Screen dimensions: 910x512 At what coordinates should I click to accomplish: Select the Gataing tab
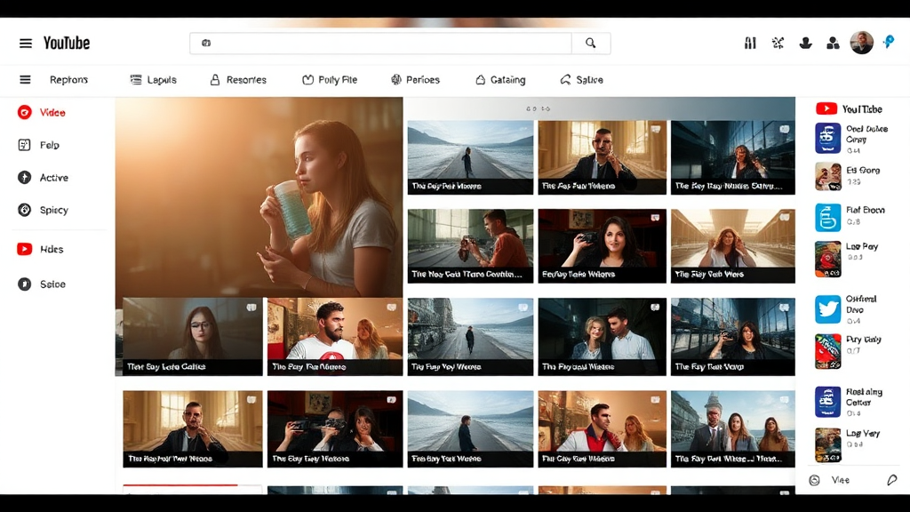[500, 80]
